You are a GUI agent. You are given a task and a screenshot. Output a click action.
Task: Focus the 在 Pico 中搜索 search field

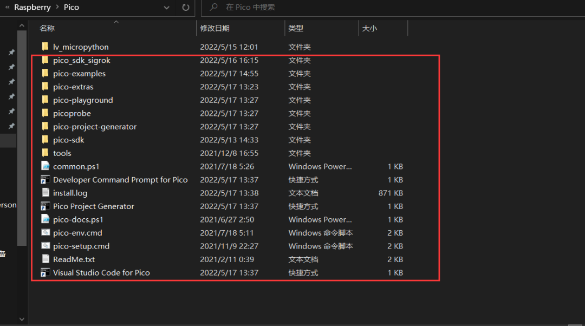(x=393, y=8)
